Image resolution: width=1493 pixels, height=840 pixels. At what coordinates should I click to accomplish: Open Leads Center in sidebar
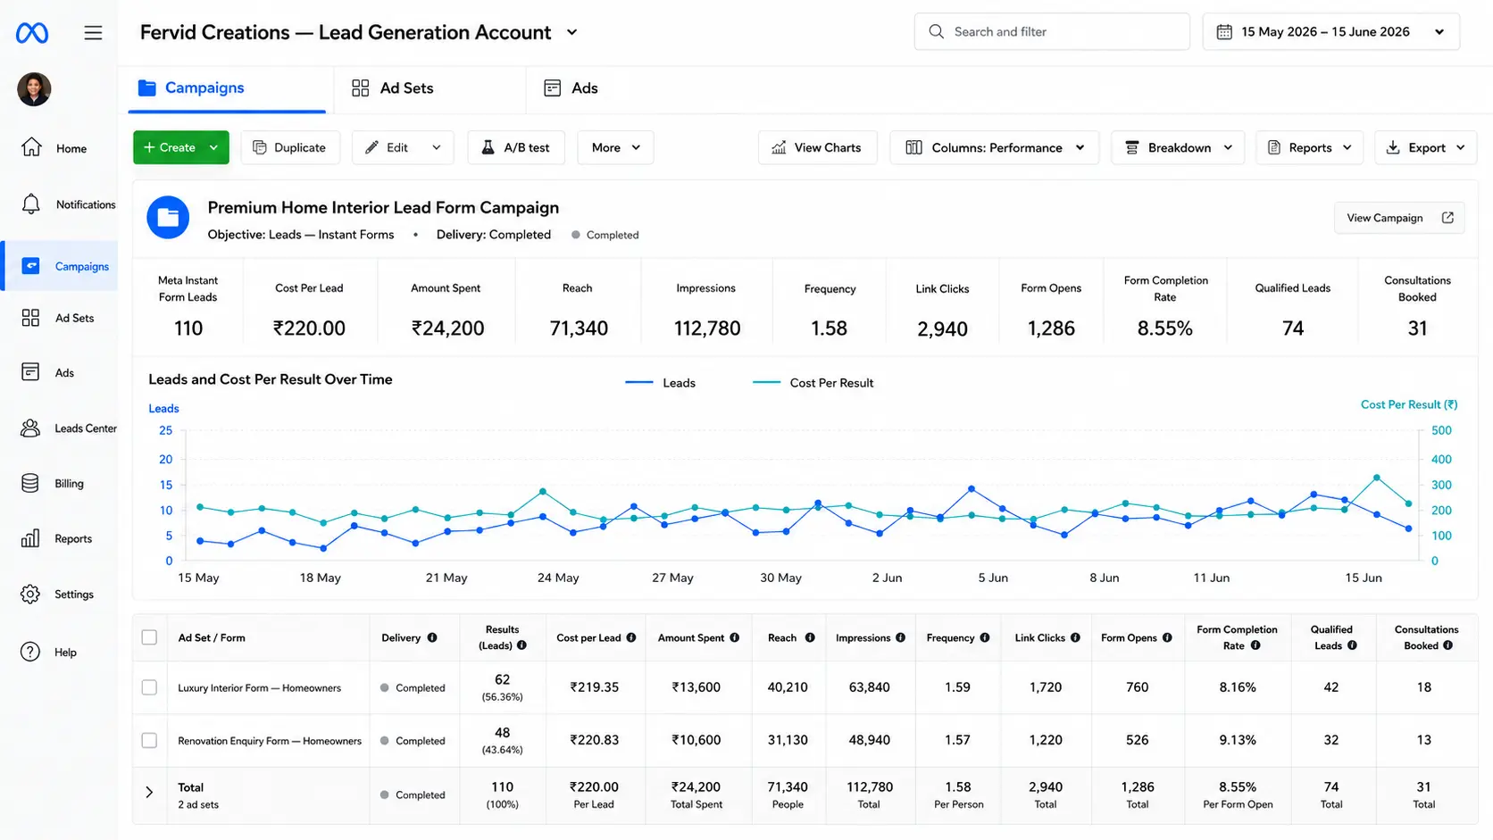tap(69, 428)
